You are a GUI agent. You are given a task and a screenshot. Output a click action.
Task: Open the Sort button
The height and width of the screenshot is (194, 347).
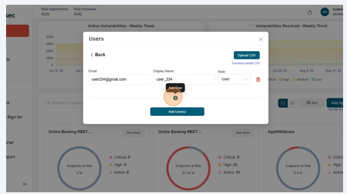[x=312, y=103]
